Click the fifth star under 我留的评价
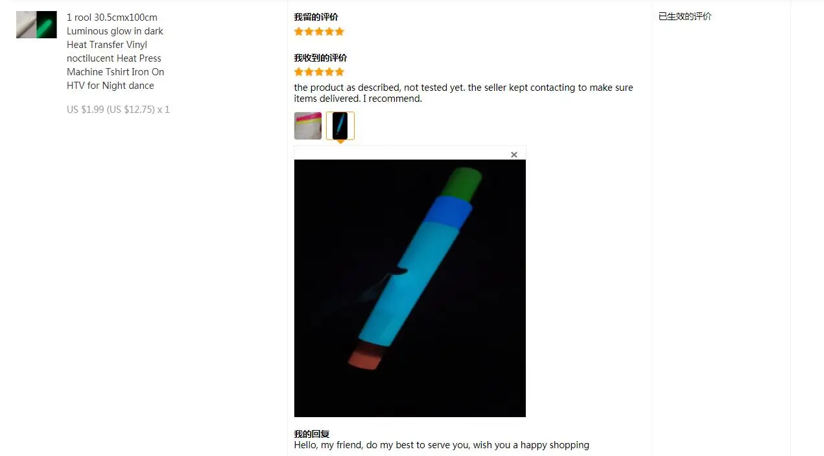 click(340, 31)
